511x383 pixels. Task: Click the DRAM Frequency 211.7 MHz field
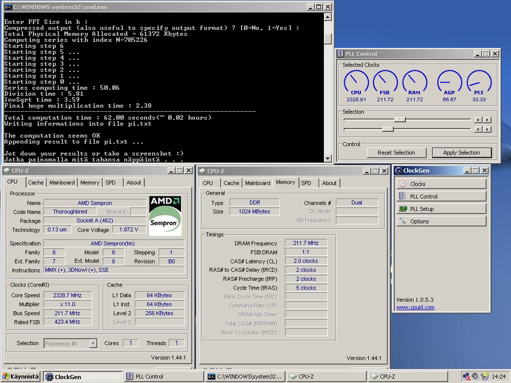(306, 243)
